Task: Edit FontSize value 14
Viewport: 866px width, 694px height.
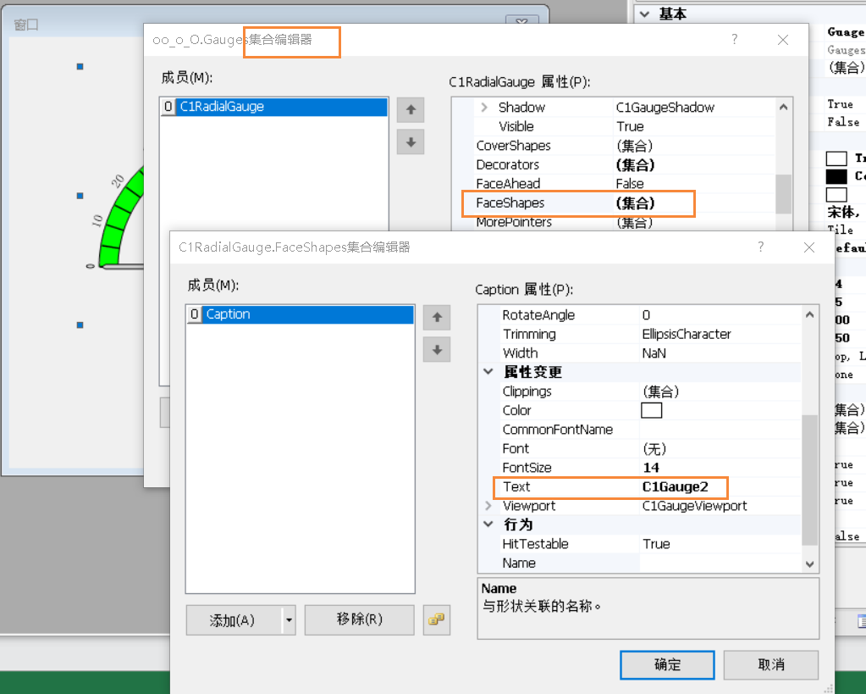Action: pos(720,468)
